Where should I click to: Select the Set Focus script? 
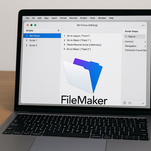coord(42,36)
